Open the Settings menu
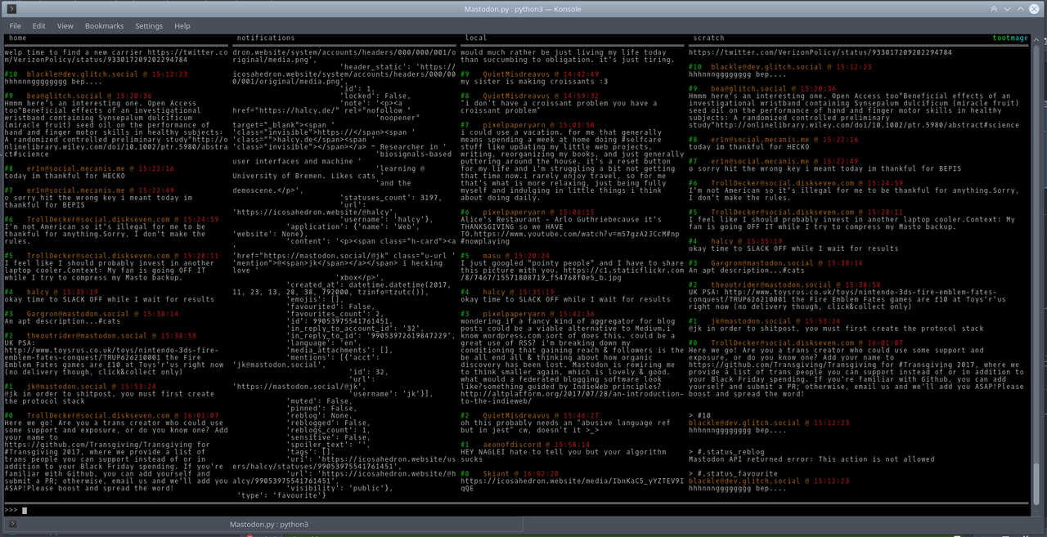The width and height of the screenshot is (1047, 537). [x=149, y=26]
